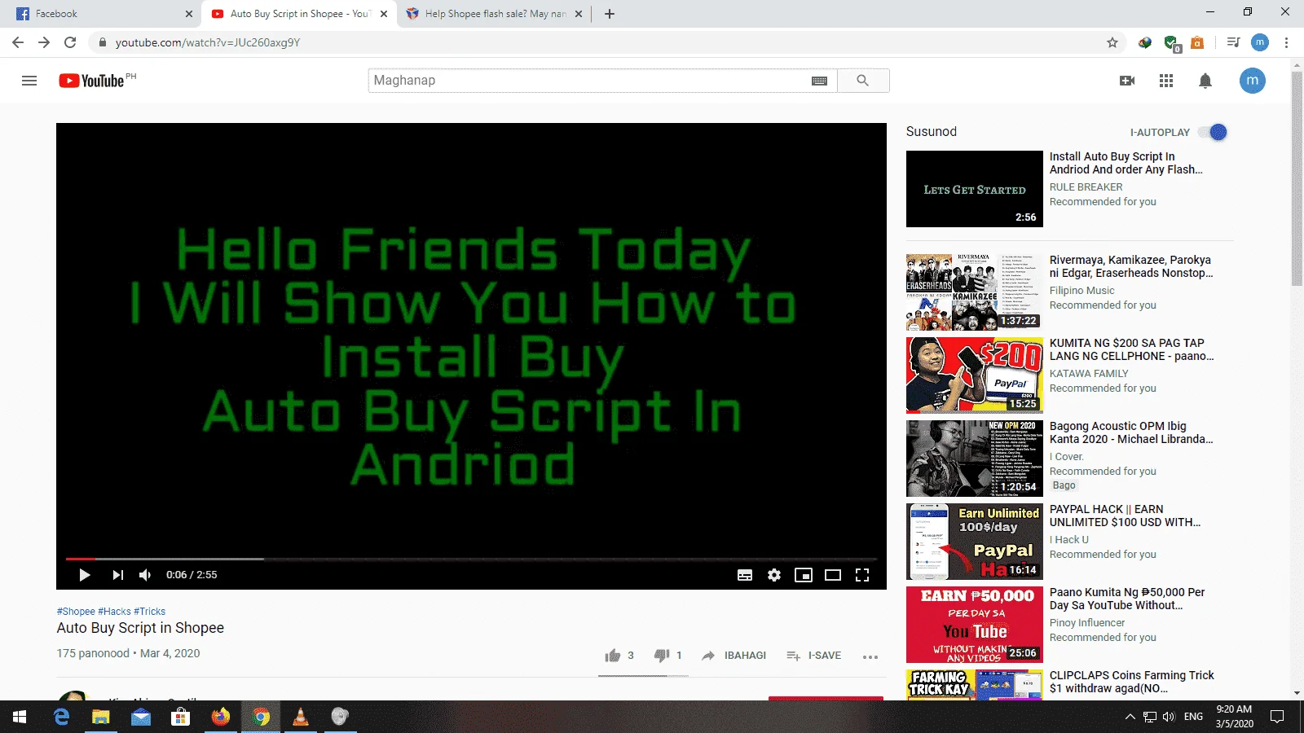
Task: Play the video
Action: click(84, 575)
